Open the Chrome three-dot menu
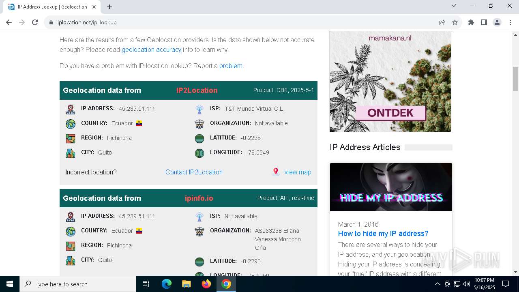The width and height of the screenshot is (519, 292). click(510, 22)
